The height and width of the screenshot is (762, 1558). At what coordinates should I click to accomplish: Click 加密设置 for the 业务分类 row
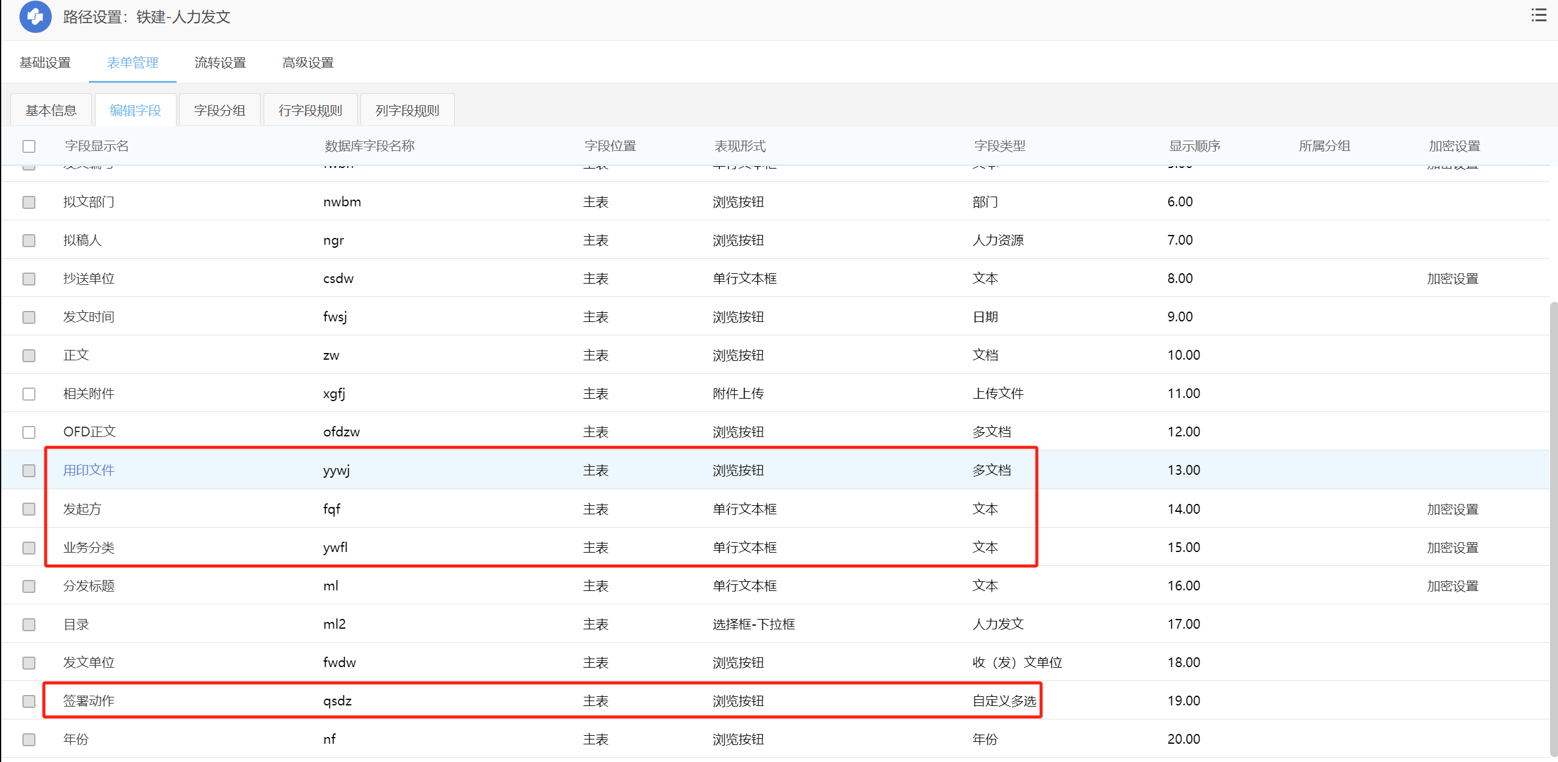[1452, 548]
